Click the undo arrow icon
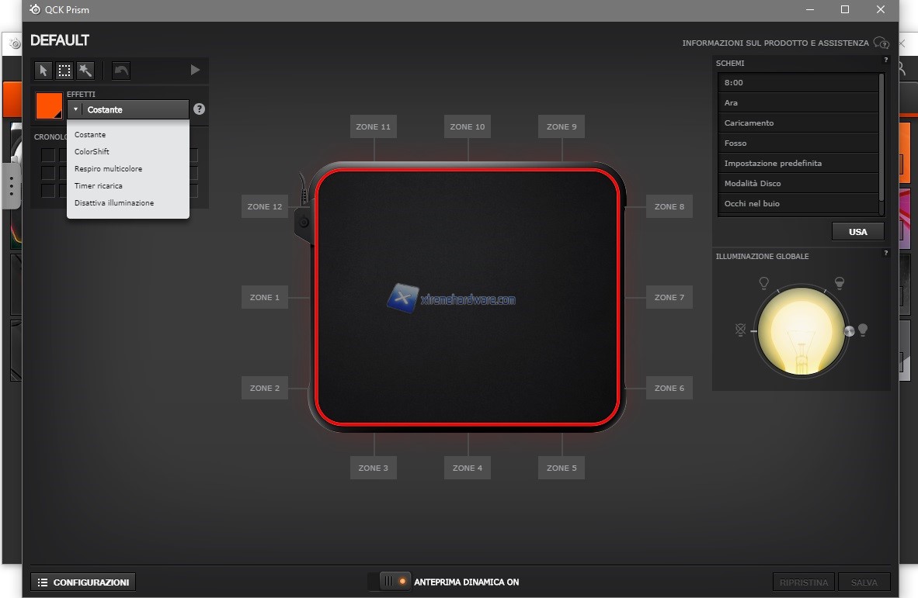 tap(121, 71)
